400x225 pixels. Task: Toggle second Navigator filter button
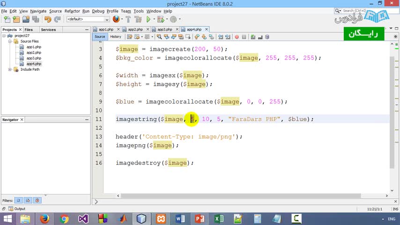28,201
